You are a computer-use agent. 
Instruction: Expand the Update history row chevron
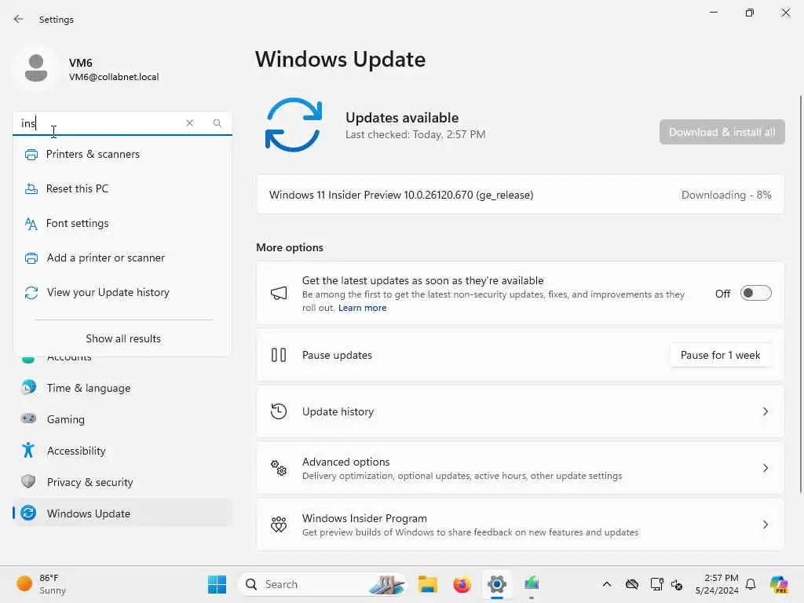(765, 411)
